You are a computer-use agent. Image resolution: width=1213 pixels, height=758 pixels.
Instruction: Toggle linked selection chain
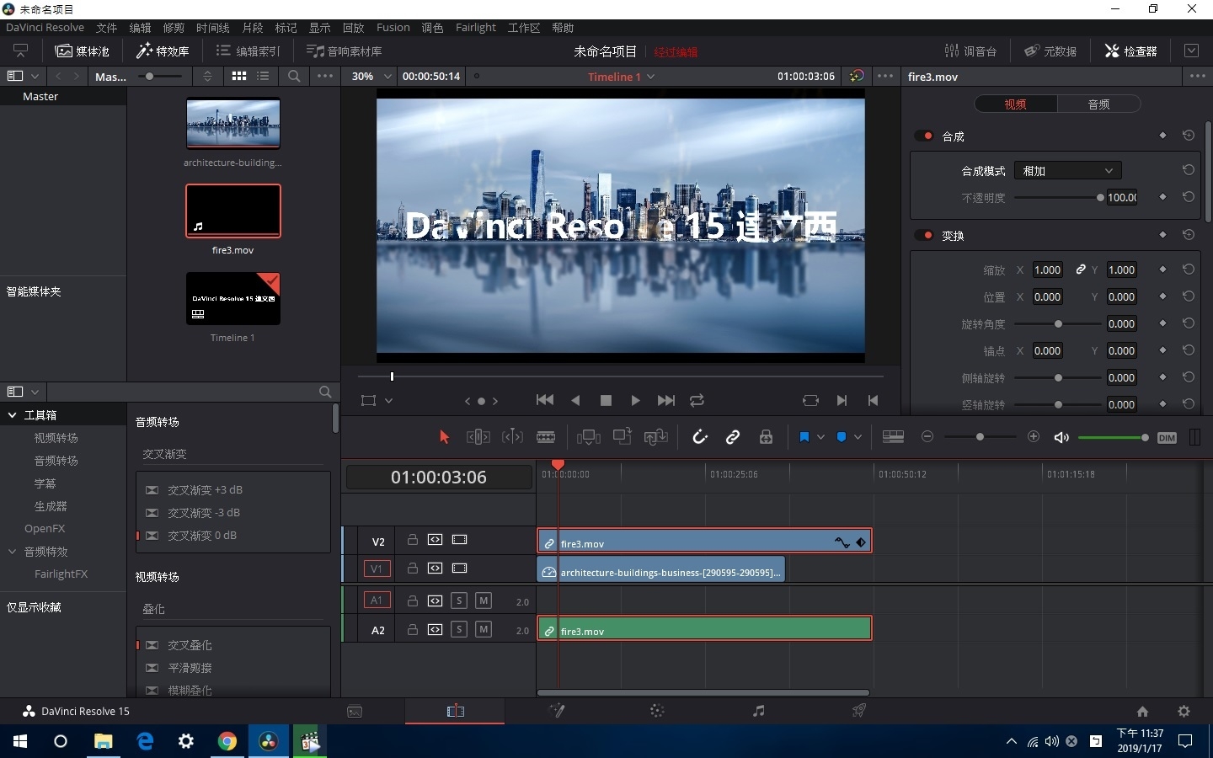click(733, 437)
